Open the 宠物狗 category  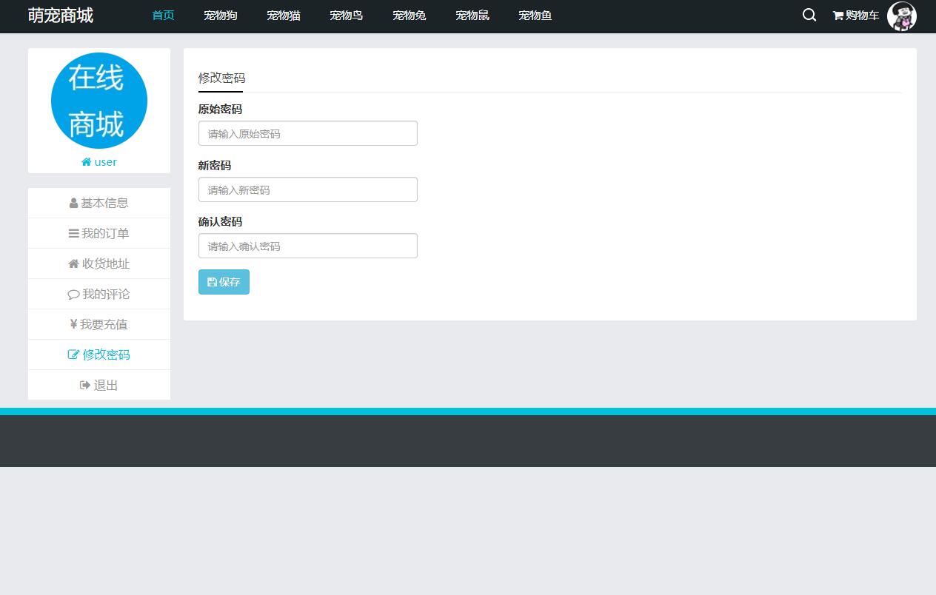click(221, 16)
